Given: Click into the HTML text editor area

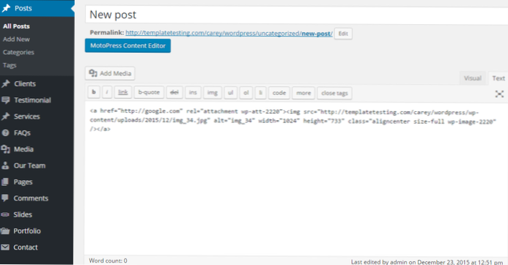Looking at the screenshot, I should tap(296, 179).
